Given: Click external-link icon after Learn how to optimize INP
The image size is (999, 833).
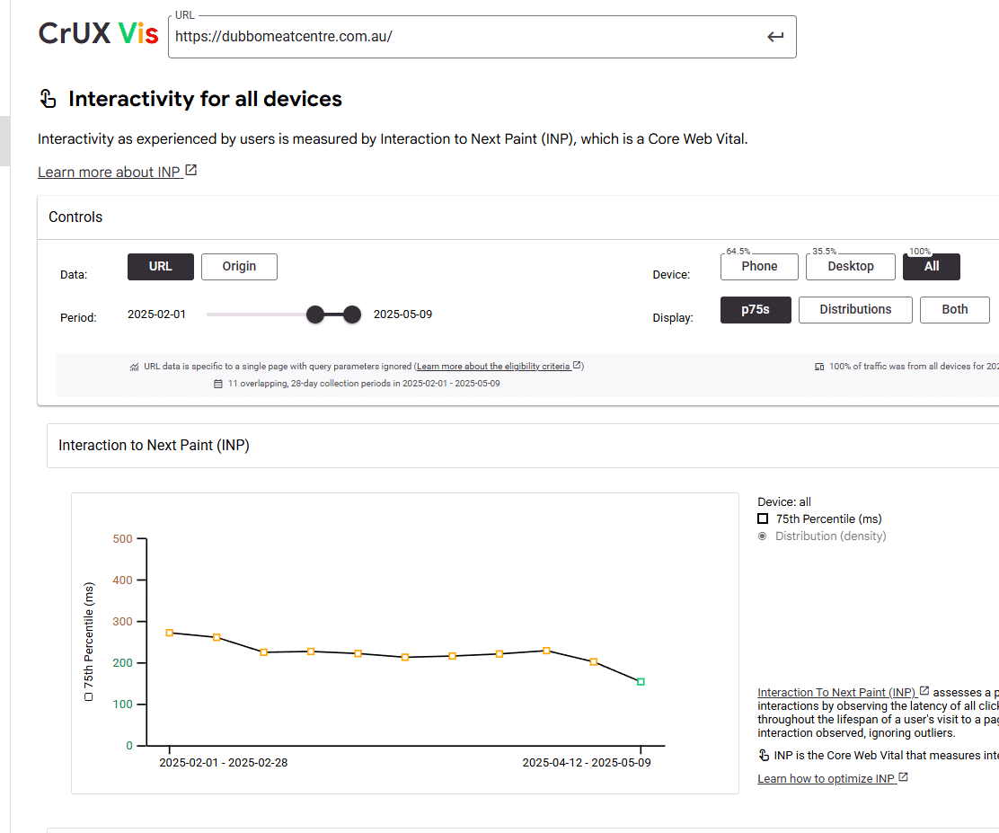Looking at the screenshot, I should click(903, 777).
